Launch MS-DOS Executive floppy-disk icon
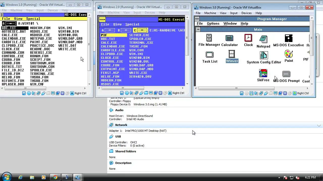Viewport: 323px width, 181px height. [288, 41]
